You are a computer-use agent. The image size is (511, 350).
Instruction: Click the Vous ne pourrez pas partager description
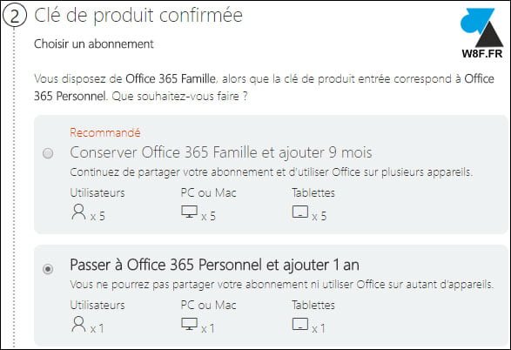click(x=281, y=285)
